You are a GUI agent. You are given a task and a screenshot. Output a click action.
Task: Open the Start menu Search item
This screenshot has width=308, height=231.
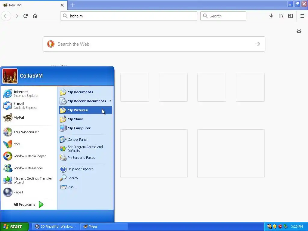pyautogui.click(x=85, y=178)
